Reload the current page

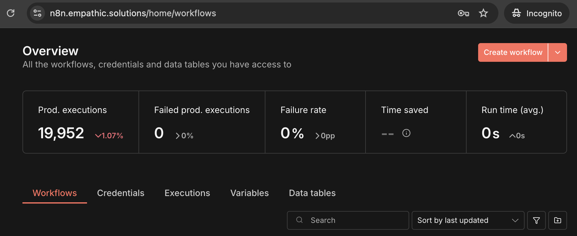point(11,13)
